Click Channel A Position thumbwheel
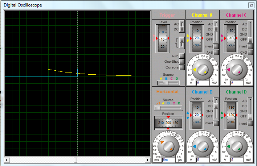 pyautogui.click(x=197, y=39)
